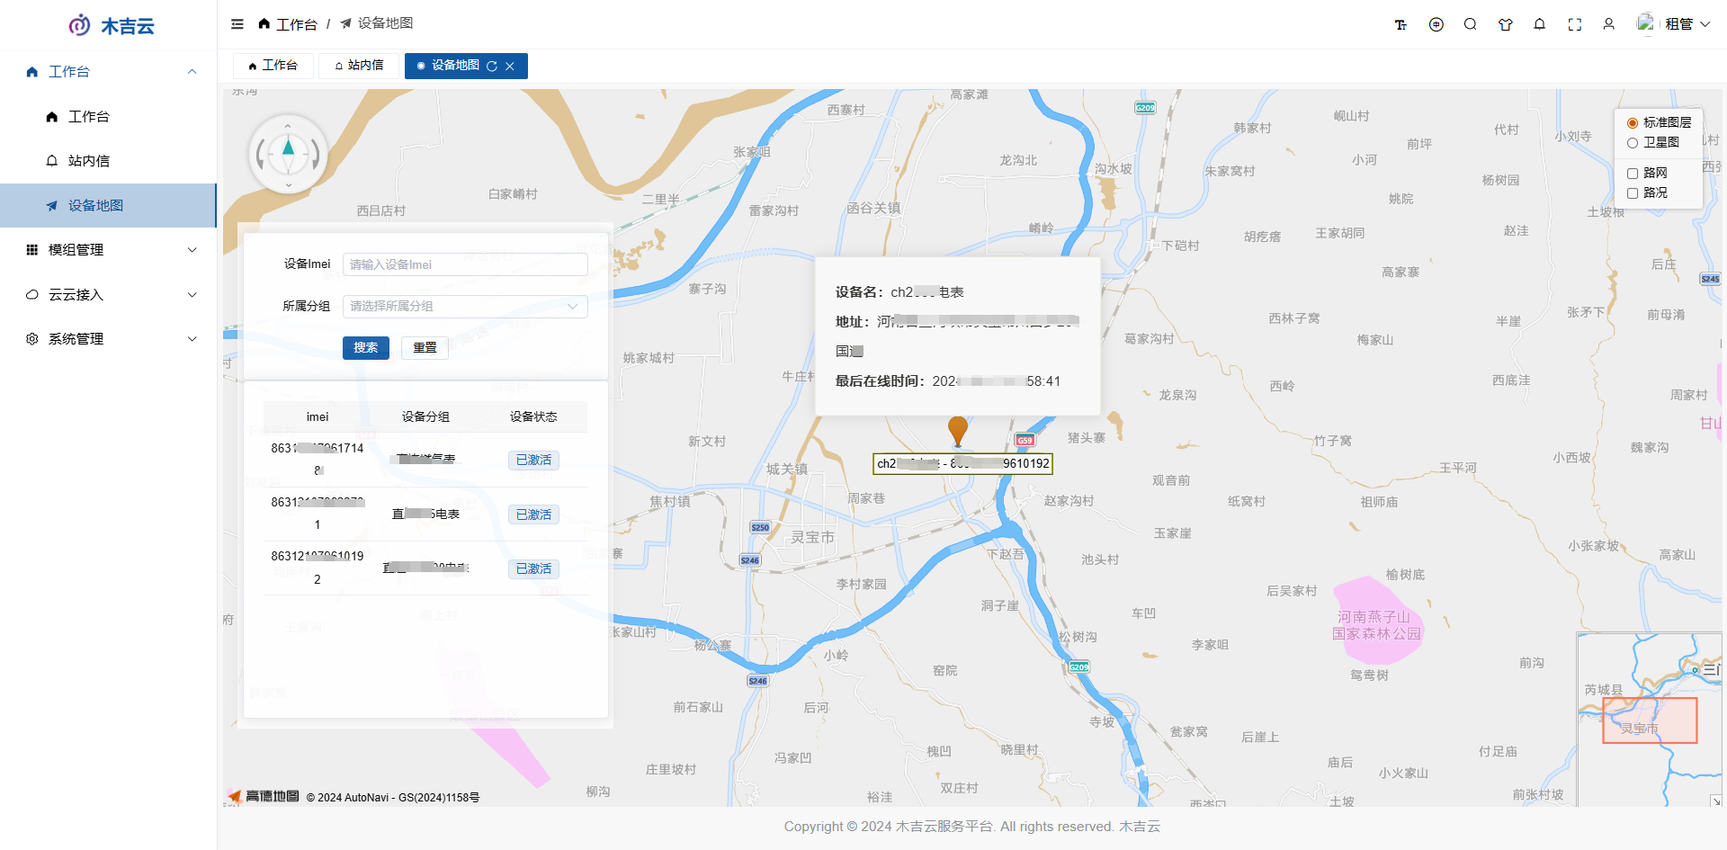This screenshot has height=850, width=1727.
Task: Open 站内信 in the sidebar menu
Action: pyautogui.click(x=89, y=161)
